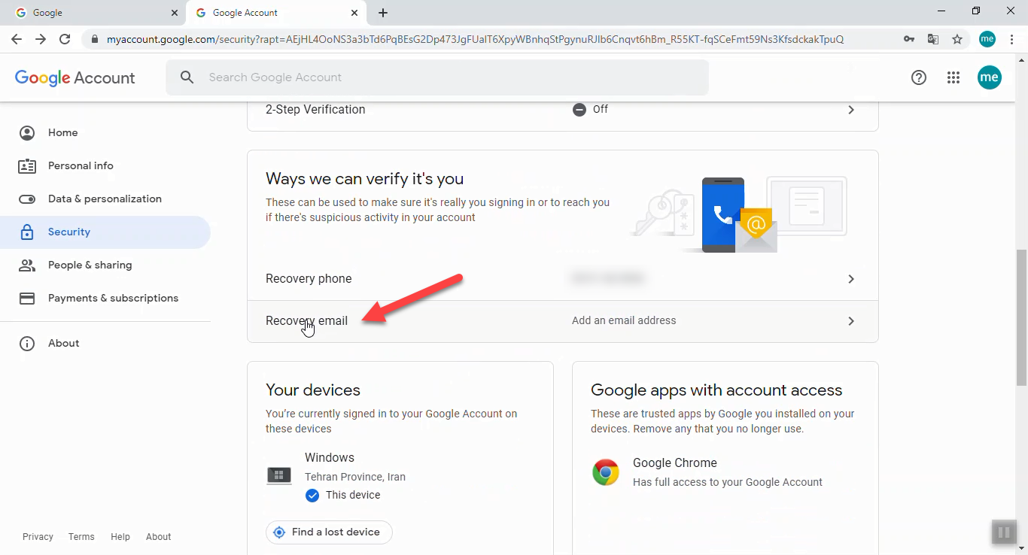Open the Privacy link in the footer
This screenshot has width=1028, height=555.
coord(38,536)
